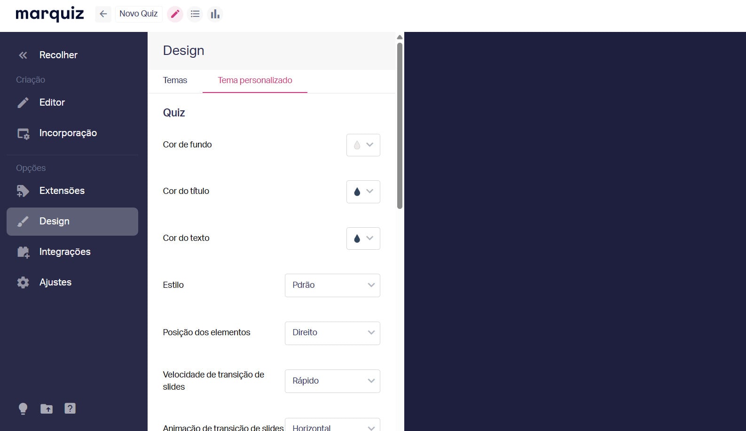This screenshot has width=746, height=431.
Task: Open the Cor do texto color dropdown
Action: coord(363,239)
